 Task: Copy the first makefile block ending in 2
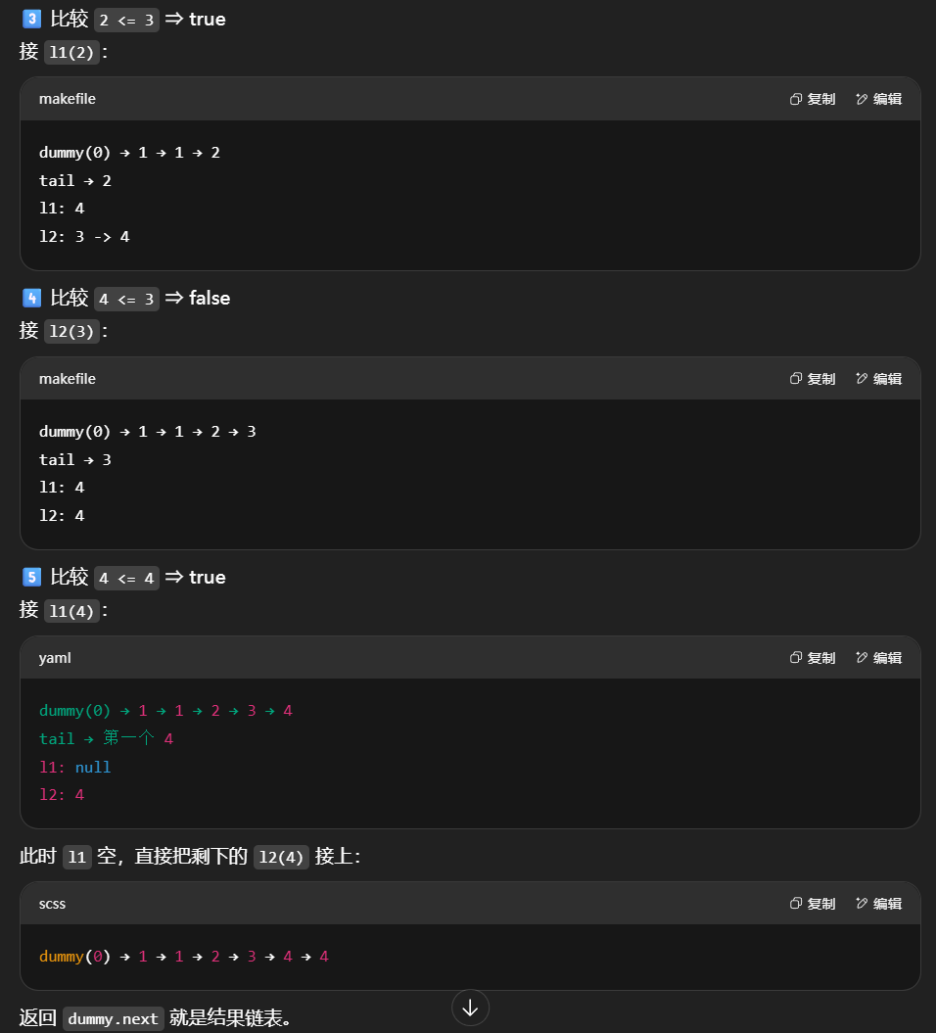point(813,99)
